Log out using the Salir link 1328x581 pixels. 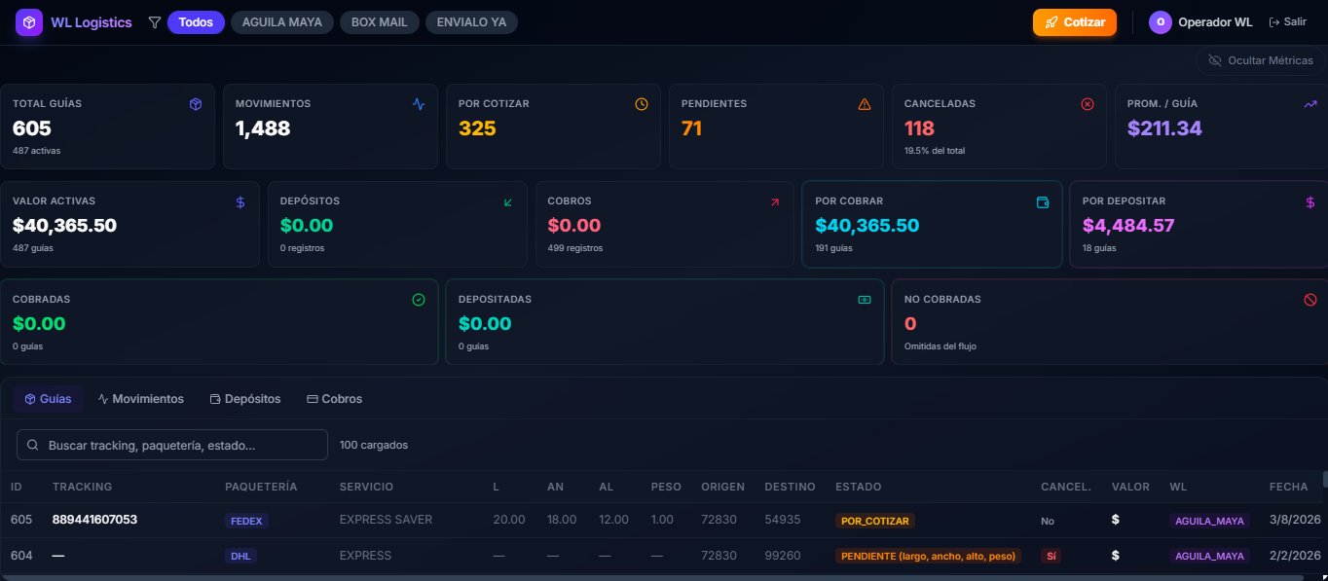click(1287, 22)
